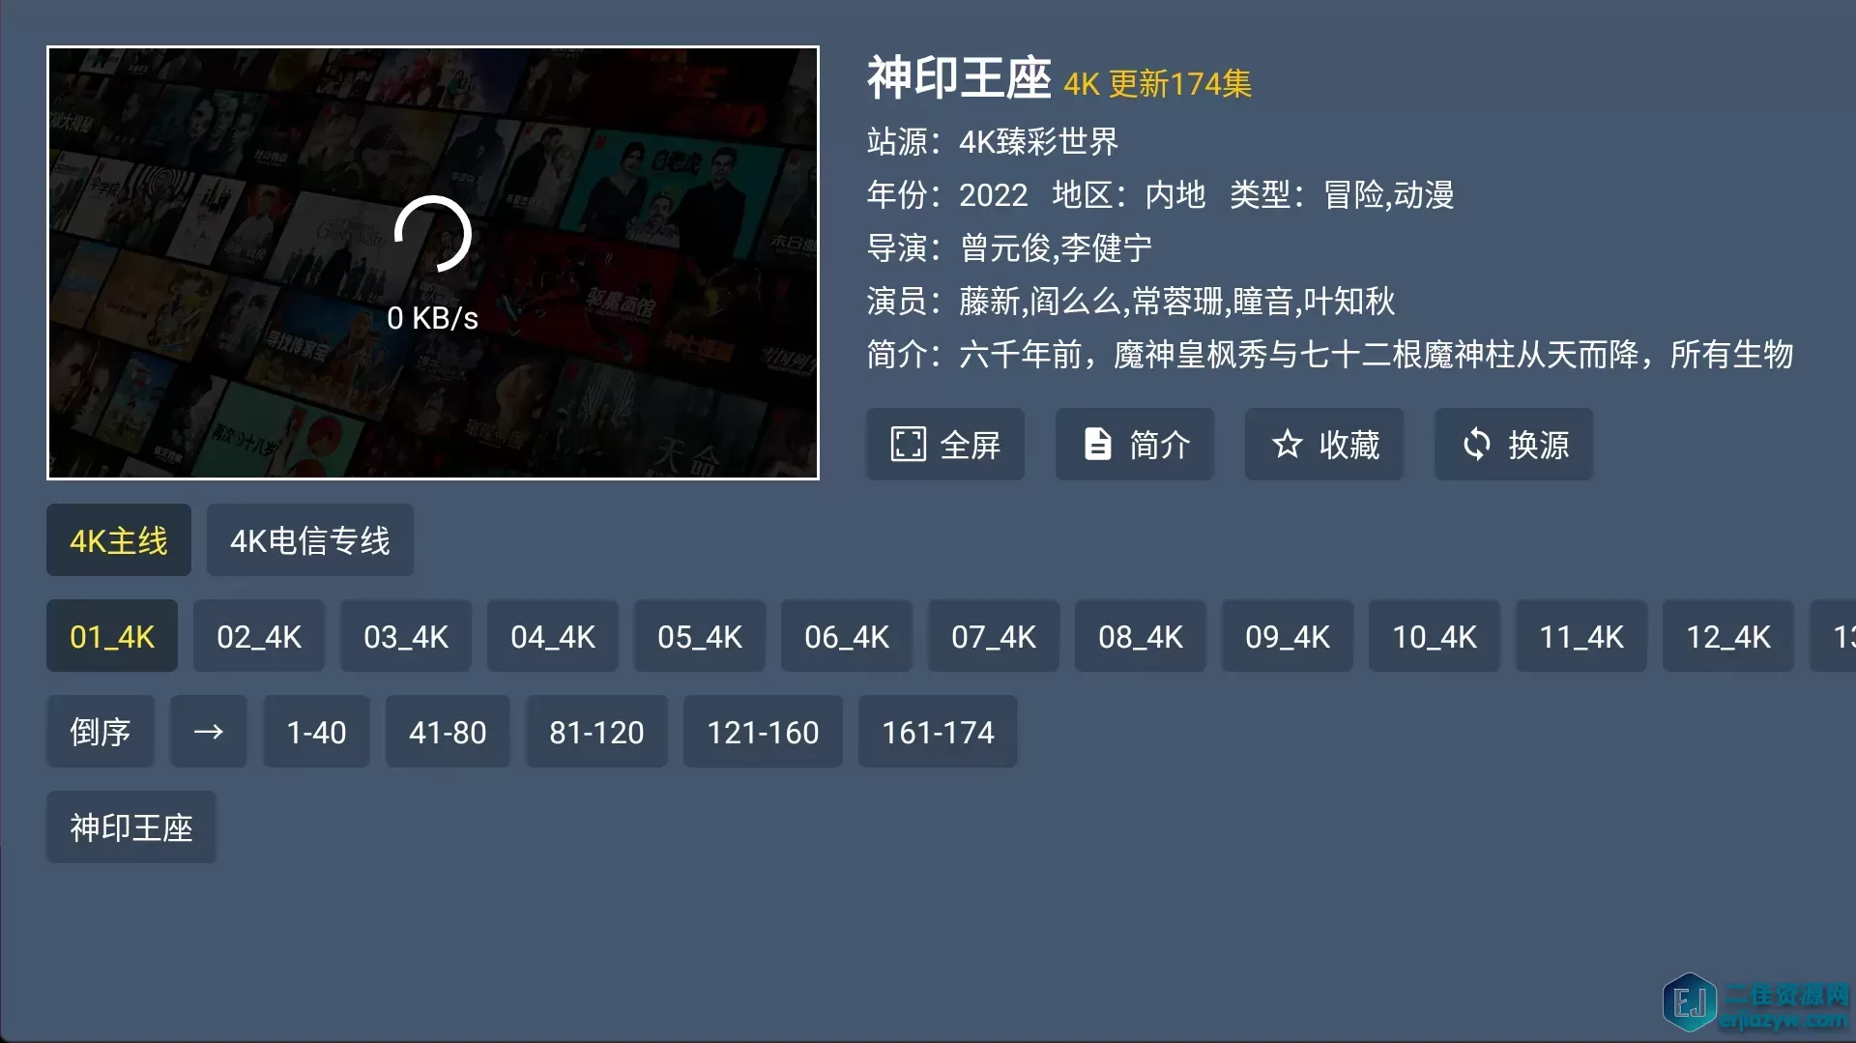Click the document icon for 简介
This screenshot has width=1856, height=1043.
[x=1097, y=445]
